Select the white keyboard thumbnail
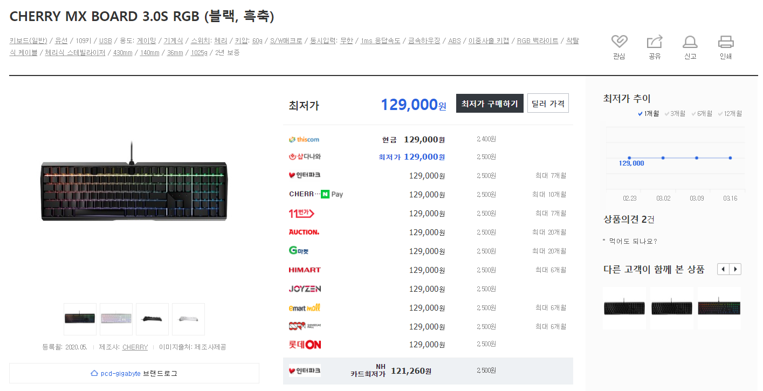 click(116, 319)
